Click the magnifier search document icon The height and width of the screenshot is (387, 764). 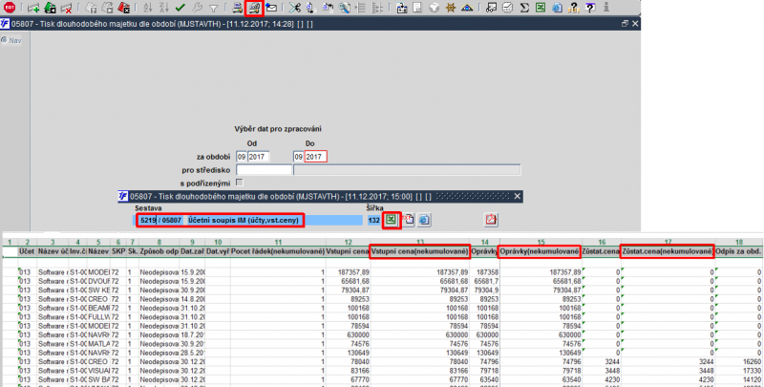pyautogui.click(x=345, y=8)
